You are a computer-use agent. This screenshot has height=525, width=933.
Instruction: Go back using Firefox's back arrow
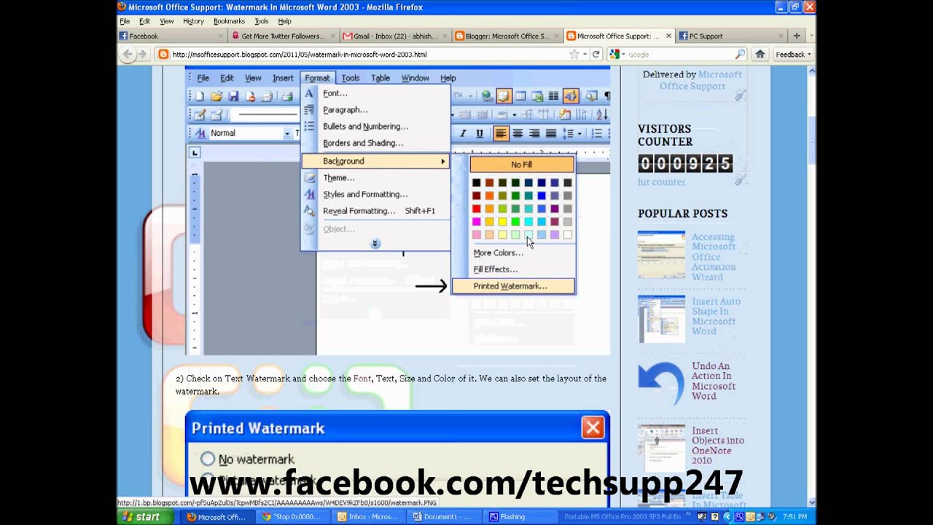(128, 54)
